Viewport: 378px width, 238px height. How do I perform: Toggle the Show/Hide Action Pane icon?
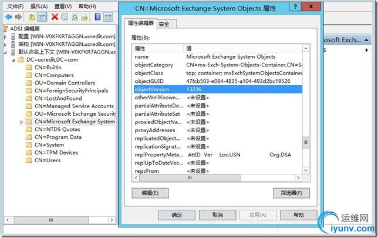click(108, 17)
